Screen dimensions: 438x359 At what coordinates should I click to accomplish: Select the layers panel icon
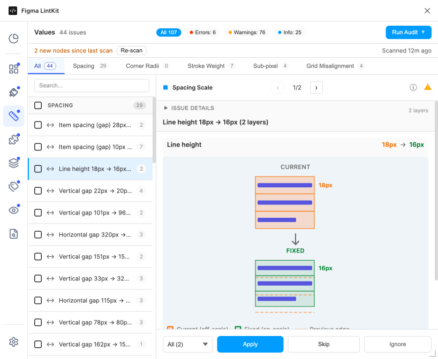point(13,163)
